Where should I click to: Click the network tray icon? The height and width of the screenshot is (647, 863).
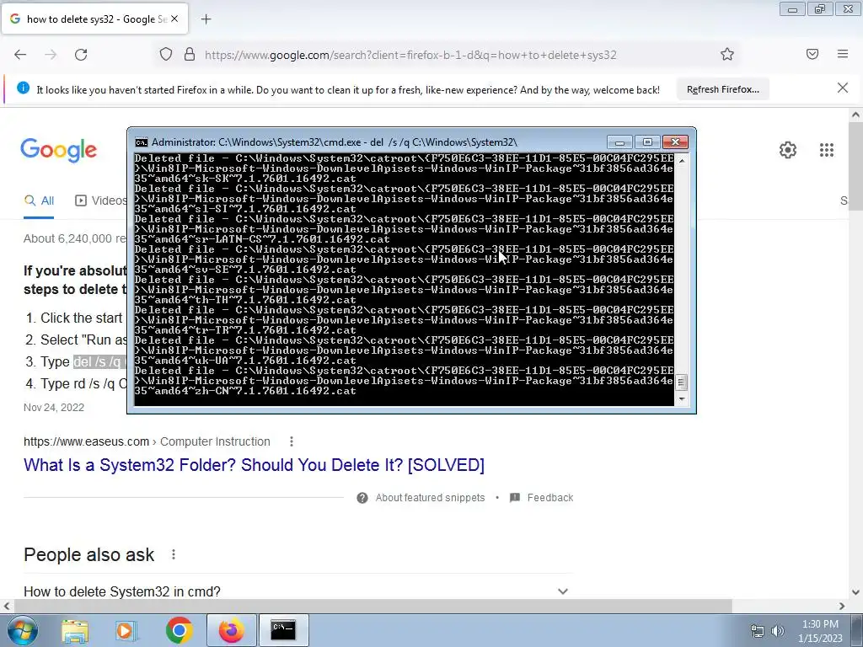coord(758,631)
